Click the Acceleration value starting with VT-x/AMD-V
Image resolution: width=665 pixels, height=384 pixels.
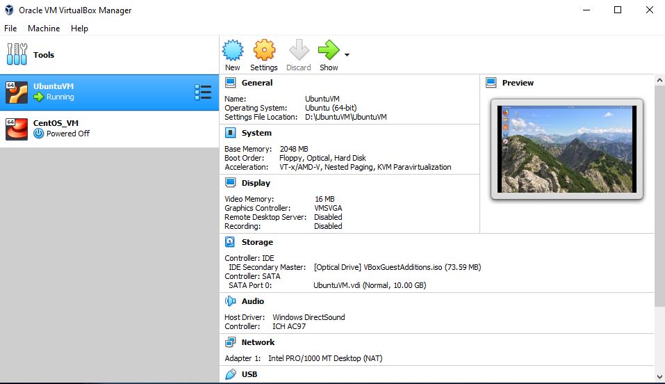[x=365, y=167]
